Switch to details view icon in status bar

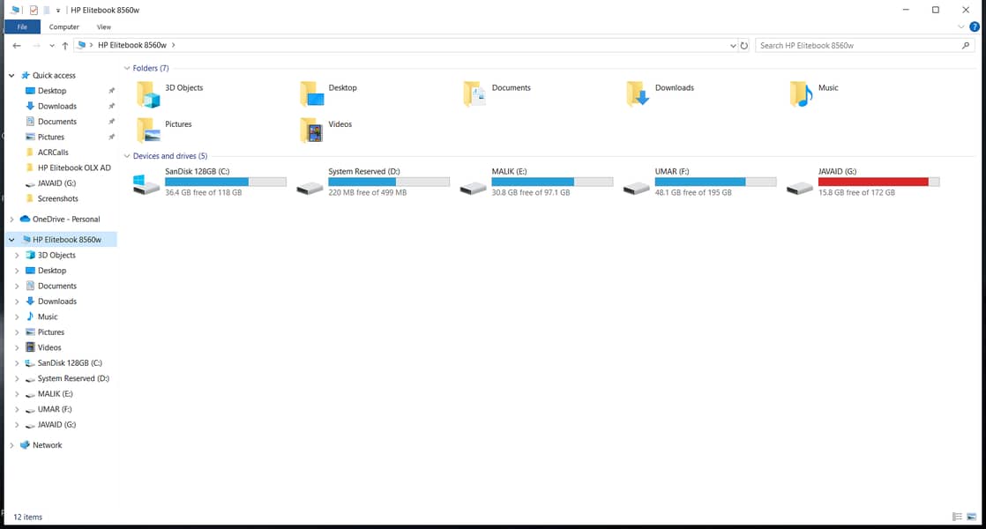pyautogui.click(x=957, y=517)
